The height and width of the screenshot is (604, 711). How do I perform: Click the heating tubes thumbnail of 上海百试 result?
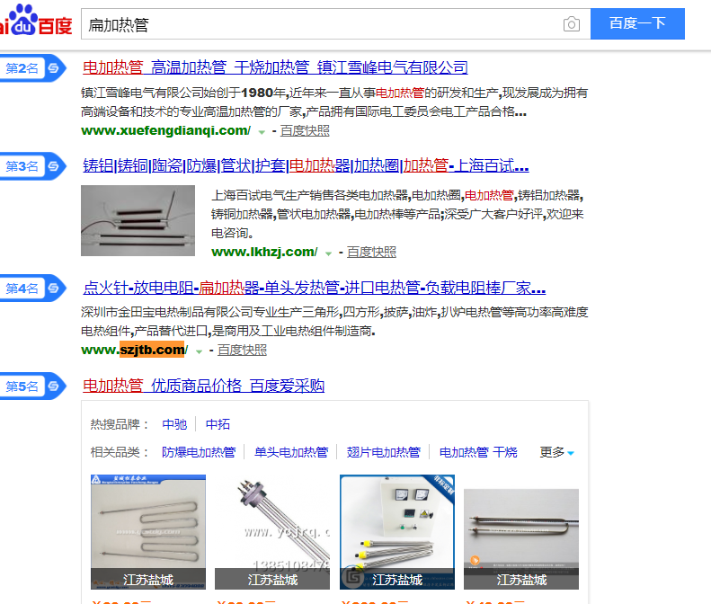click(138, 220)
